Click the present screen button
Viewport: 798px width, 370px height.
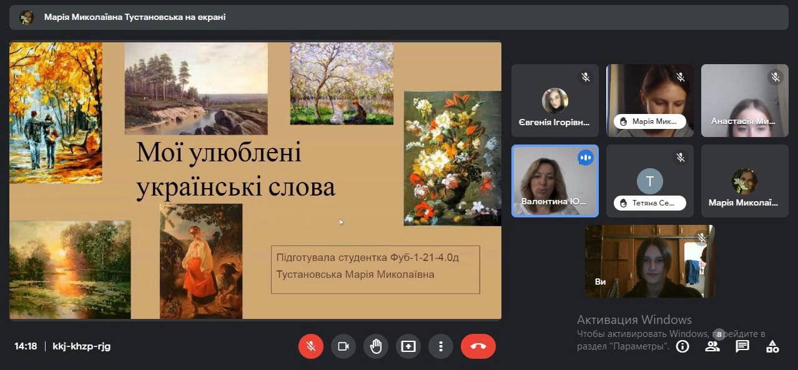click(x=408, y=346)
